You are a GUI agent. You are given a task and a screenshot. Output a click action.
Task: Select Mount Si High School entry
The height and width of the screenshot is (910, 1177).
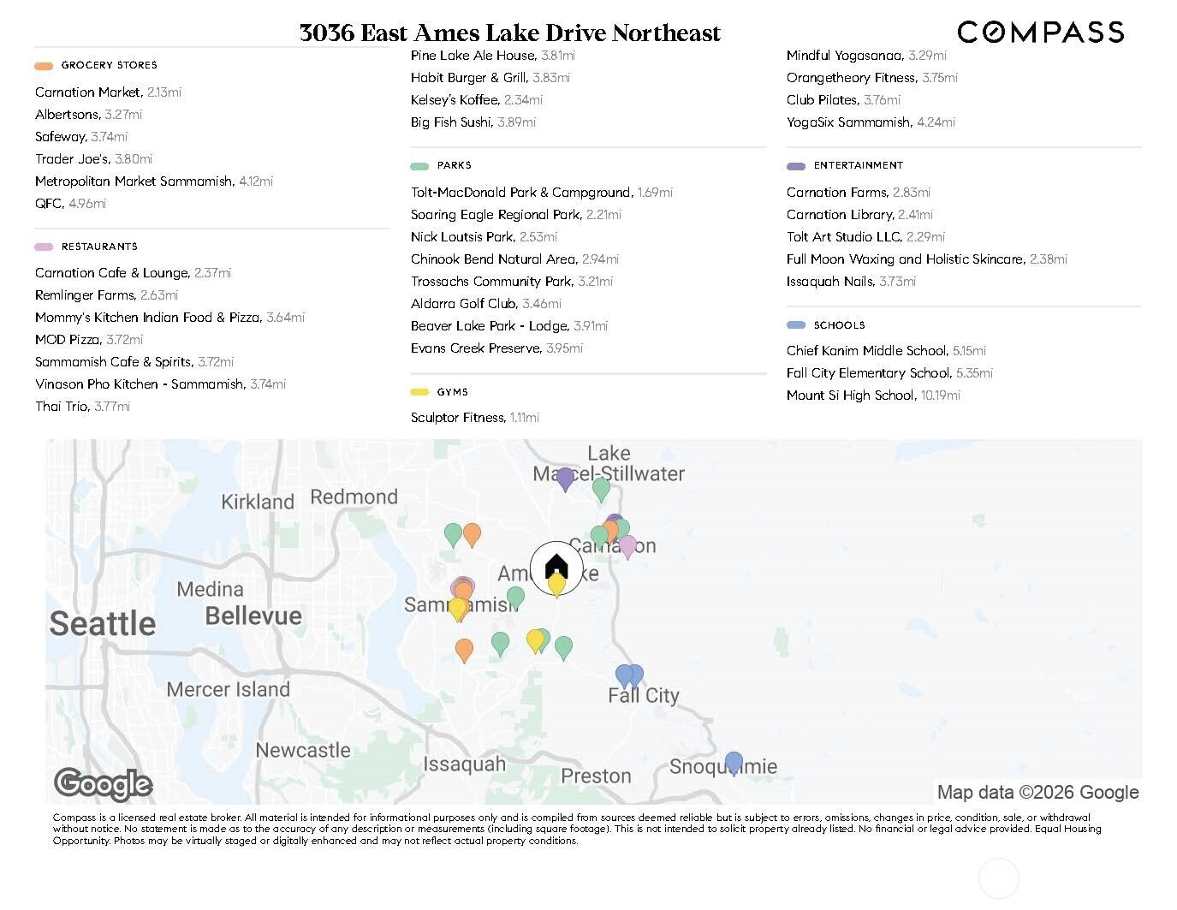(x=850, y=396)
